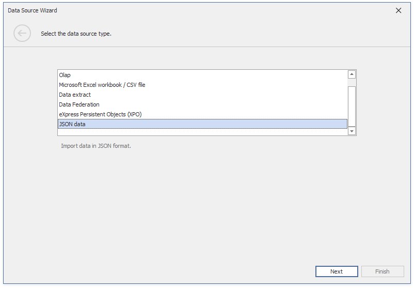Viewport: 414px width, 288px height.
Task: Click the blank header area right of the heading
Action: coord(258,34)
